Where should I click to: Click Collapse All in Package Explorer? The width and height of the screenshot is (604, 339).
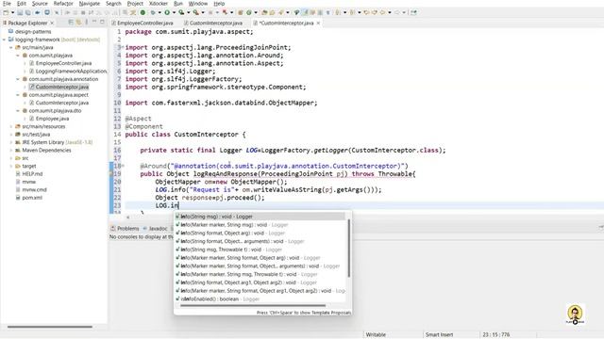click(x=71, y=23)
